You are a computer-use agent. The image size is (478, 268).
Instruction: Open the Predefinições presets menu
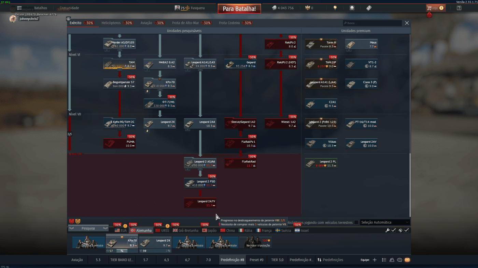[x=330, y=260]
